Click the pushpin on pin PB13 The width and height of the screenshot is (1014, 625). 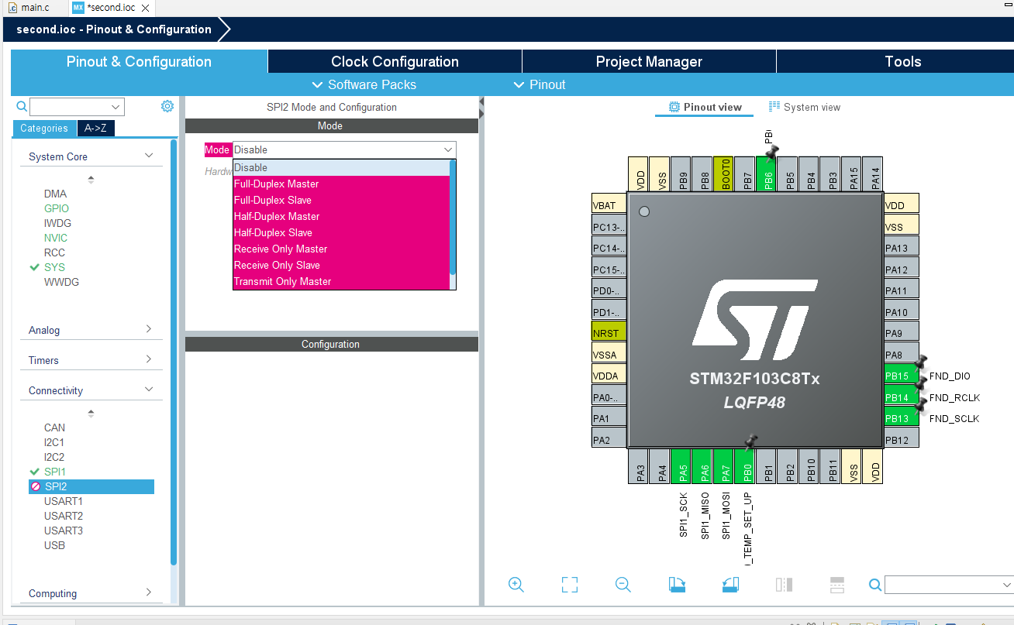pyautogui.click(x=921, y=404)
